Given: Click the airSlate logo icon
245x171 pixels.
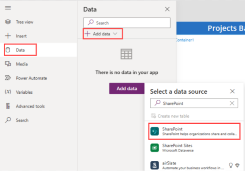Looking at the screenshot, I should click(x=154, y=165).
